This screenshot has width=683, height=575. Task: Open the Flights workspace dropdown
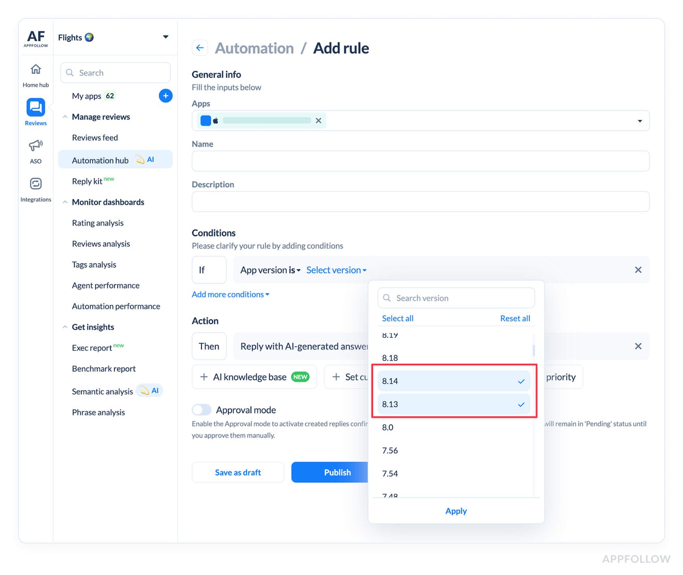pos(165,37)
